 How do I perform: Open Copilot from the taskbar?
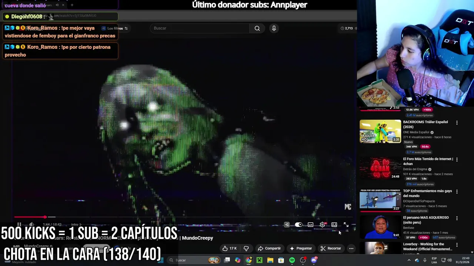tap(238, 260)
